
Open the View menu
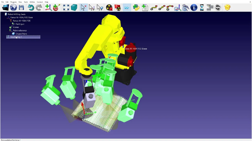click(20, 2)
